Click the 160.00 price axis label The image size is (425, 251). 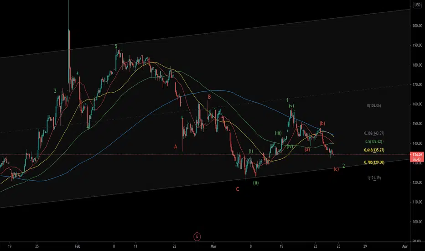(x=417, y=104)
